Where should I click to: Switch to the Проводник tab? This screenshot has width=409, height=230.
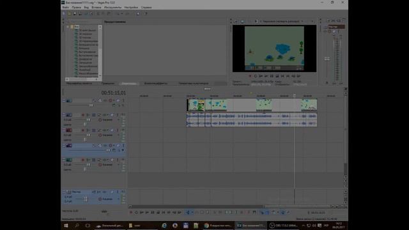tap(108, 84)
